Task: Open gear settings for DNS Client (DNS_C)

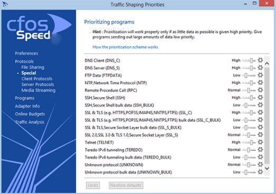Action: pos(260,60)
